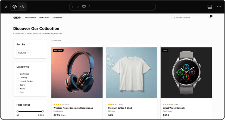225x120 pixels.
Task: Click the Search products input field
Action: 189,18
